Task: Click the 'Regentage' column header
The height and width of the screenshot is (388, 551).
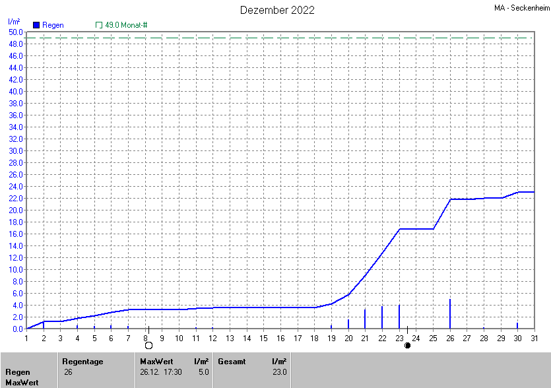Action: (82, 362)
